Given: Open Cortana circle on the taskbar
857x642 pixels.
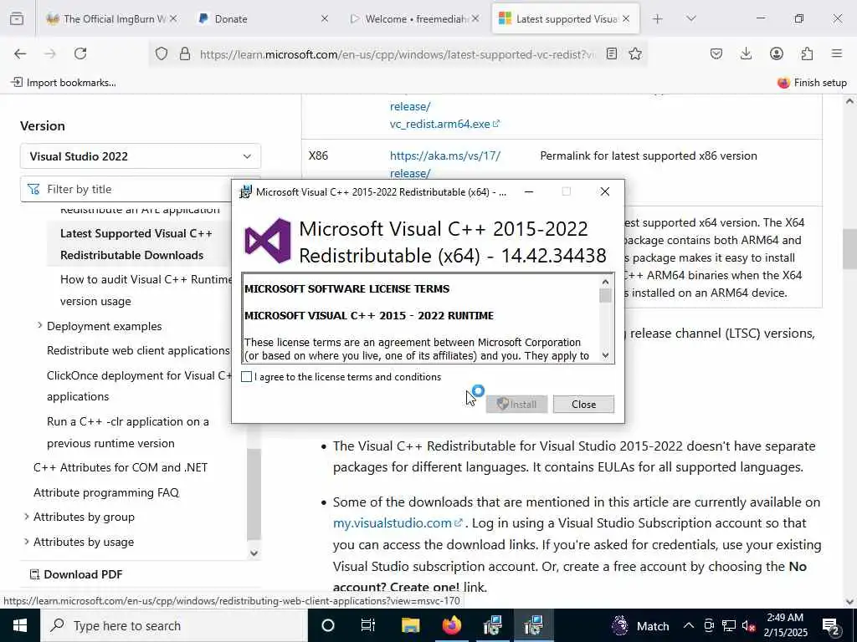Looking at the screenshot, I should click(x=328, y=625).
